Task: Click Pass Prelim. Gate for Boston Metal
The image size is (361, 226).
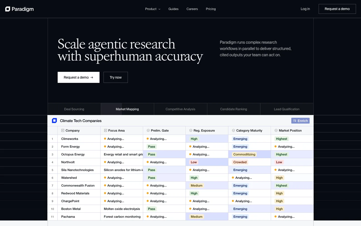Action: pyautogui.click(x=152, y=209)
